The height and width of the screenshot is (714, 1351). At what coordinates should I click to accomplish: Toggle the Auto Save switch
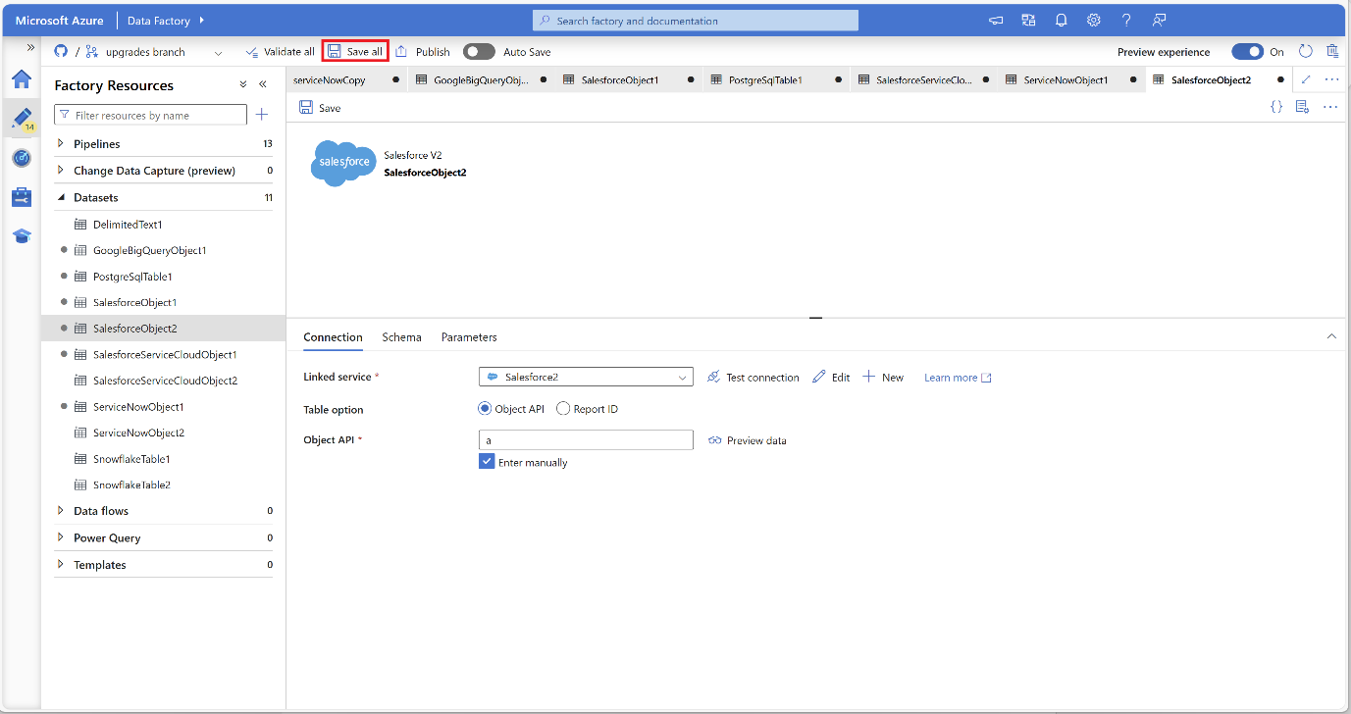[x=479, y=52]
